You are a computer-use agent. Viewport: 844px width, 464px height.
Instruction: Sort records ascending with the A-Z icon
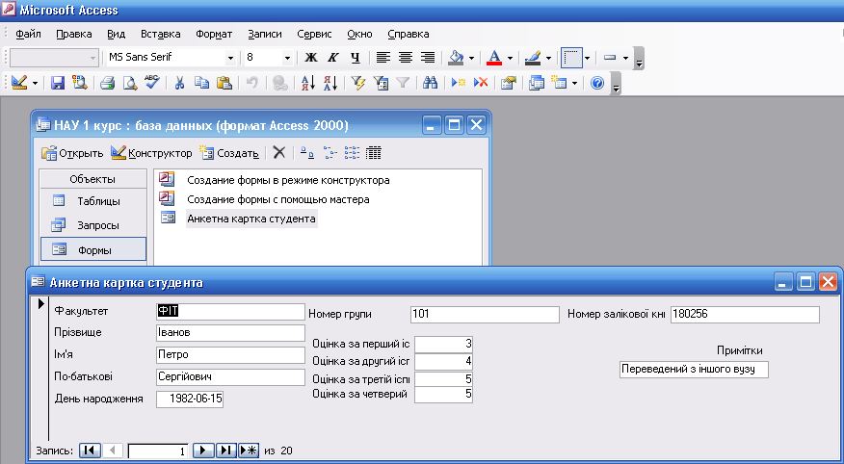308,83
